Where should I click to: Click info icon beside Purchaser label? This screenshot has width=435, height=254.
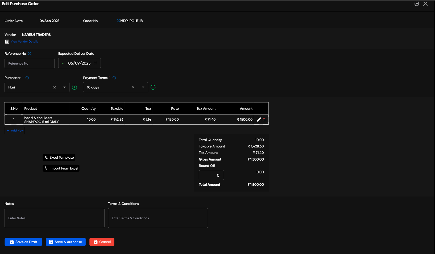coord(27,78)
